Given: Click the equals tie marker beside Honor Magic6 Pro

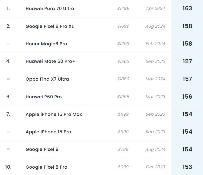Looking at the screenshot, I should [x=8, y=44].
